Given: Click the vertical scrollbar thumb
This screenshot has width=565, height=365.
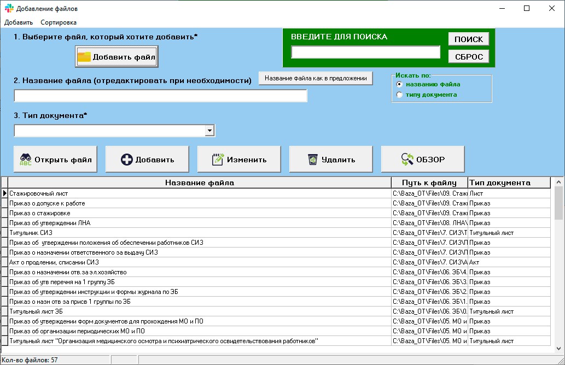Looking at the screenshot, I should pos(558,203).
